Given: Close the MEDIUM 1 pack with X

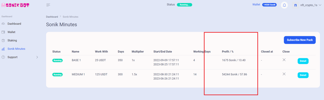Looking at the screenshot, I should [284, 74].
